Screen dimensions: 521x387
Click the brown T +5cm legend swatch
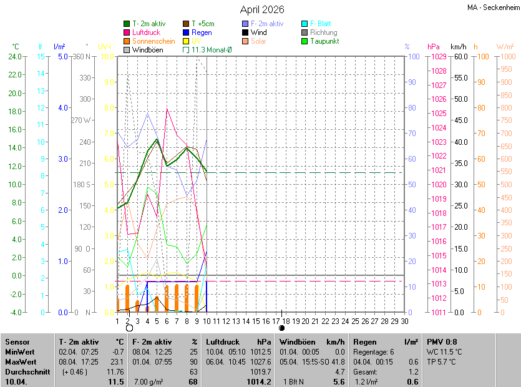[185, 24]
